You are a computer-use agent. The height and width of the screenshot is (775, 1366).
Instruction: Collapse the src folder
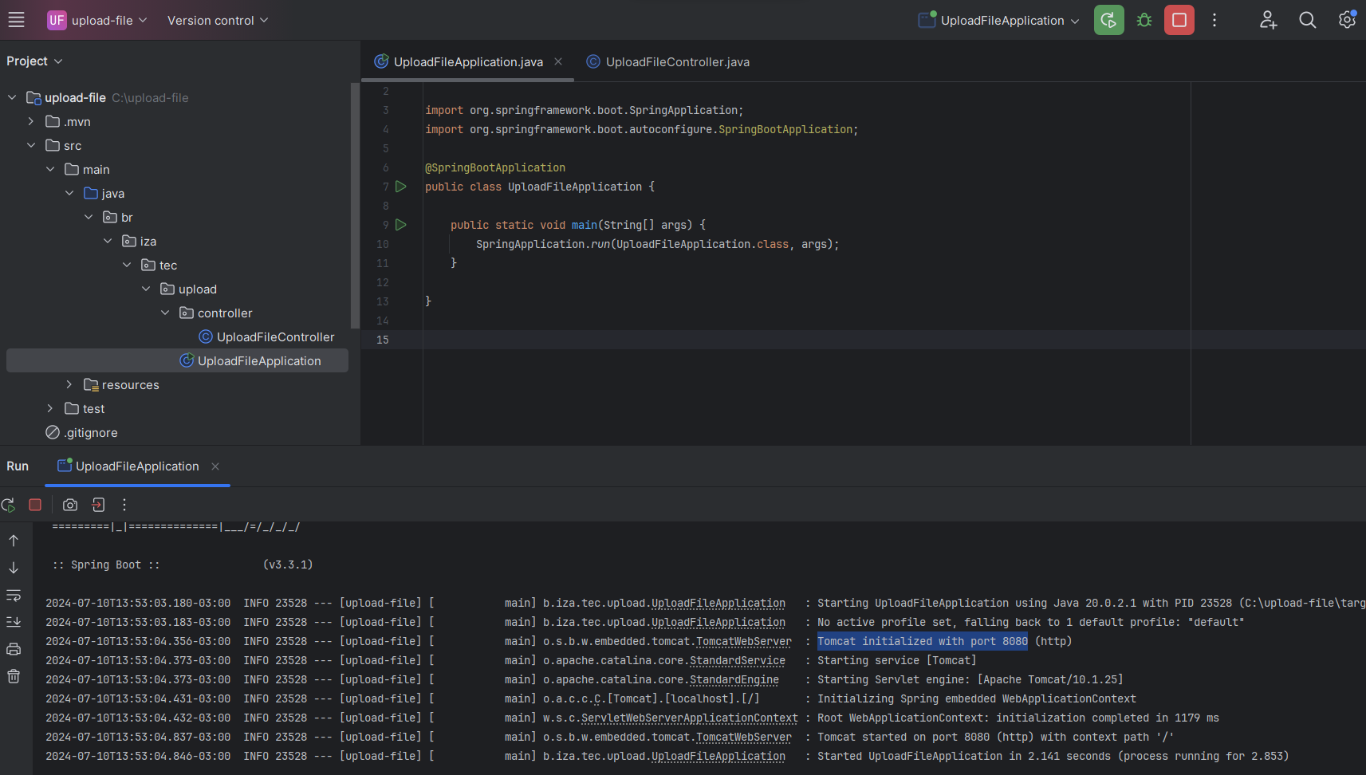point(31,145)
